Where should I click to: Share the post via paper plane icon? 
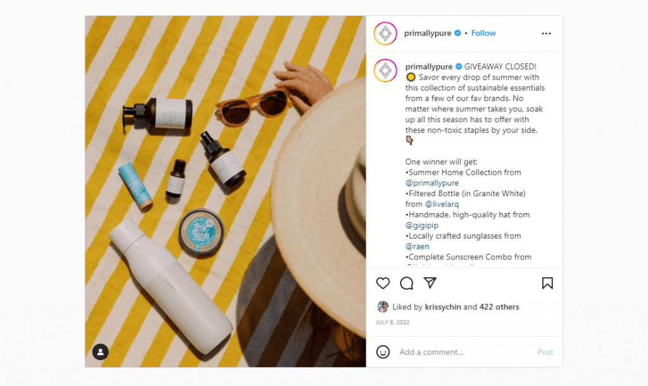[x=430, y=283]
